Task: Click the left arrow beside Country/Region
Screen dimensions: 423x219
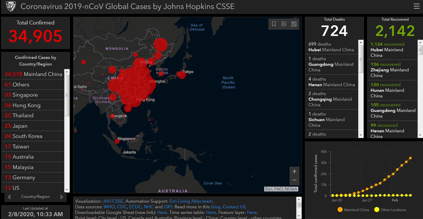Action: [x=9, y=197]
